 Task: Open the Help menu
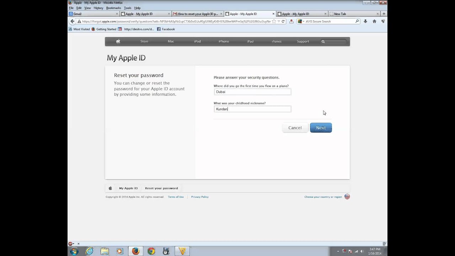click(x=137, y=8)
